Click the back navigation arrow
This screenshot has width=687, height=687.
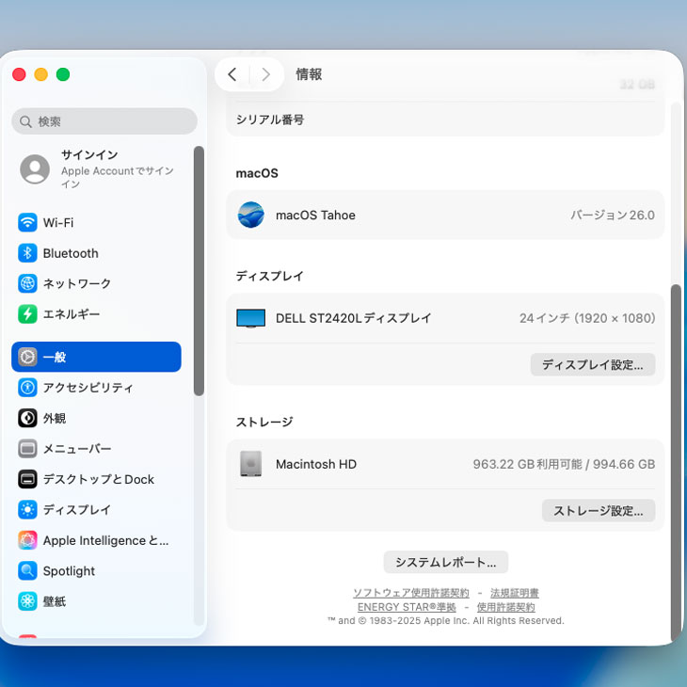[x=232, y=74]
